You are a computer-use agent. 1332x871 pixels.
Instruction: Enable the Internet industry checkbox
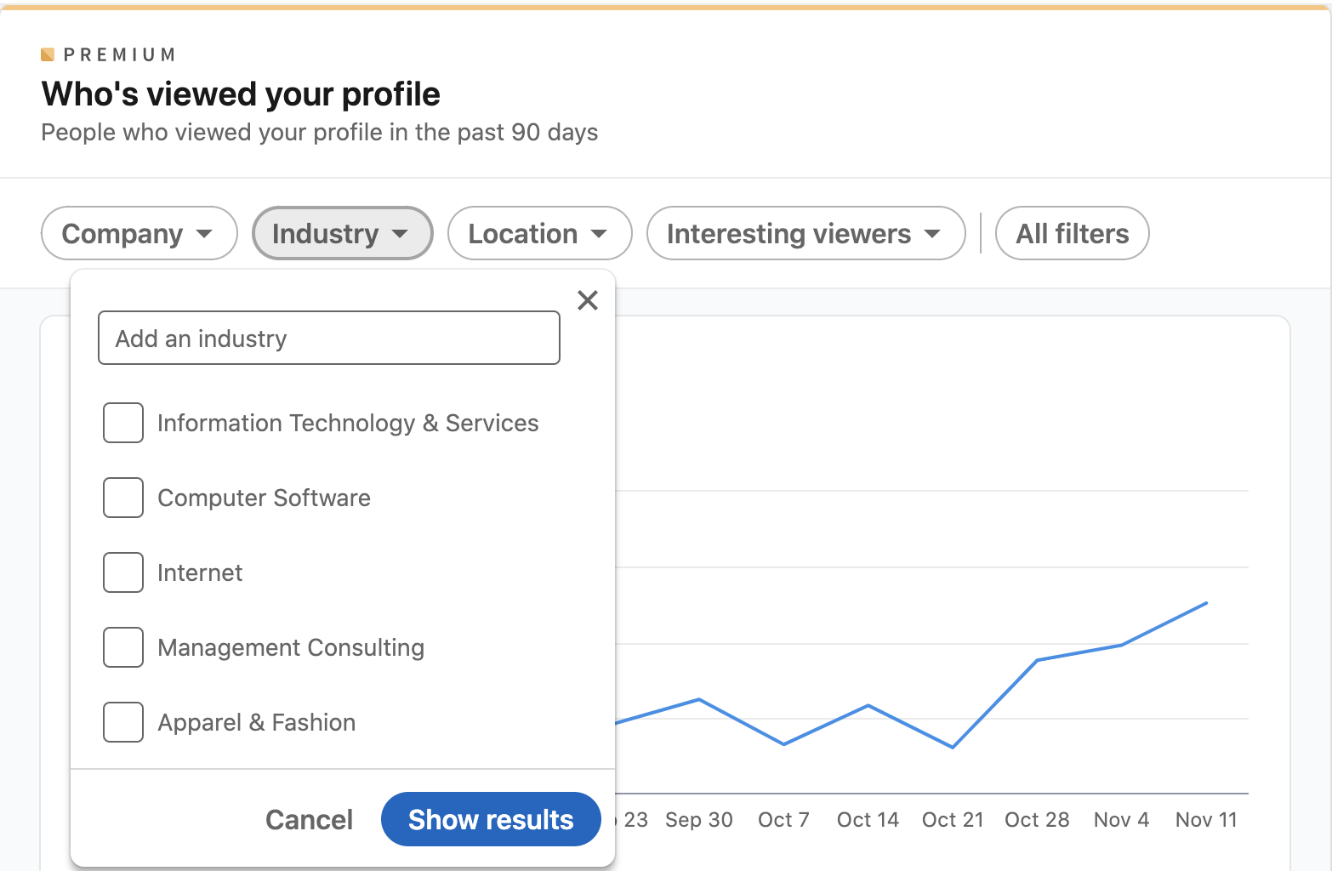click(123, 572)
